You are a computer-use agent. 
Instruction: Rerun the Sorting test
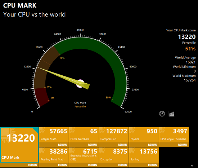(x=153, y=165)
